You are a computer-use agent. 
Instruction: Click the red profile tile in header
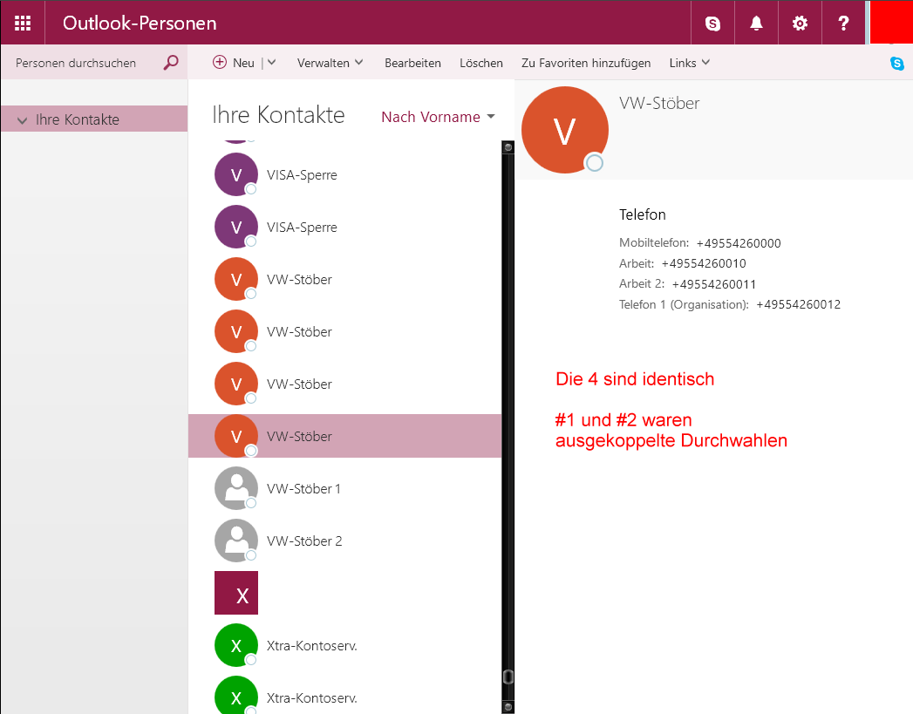pos(891,22)
